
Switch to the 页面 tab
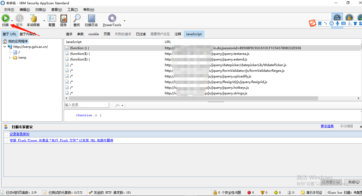coord(107,34)
